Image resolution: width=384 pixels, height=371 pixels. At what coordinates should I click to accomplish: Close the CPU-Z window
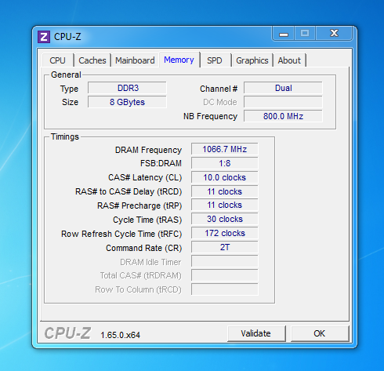pyautogui.click(x=334, y=34)
